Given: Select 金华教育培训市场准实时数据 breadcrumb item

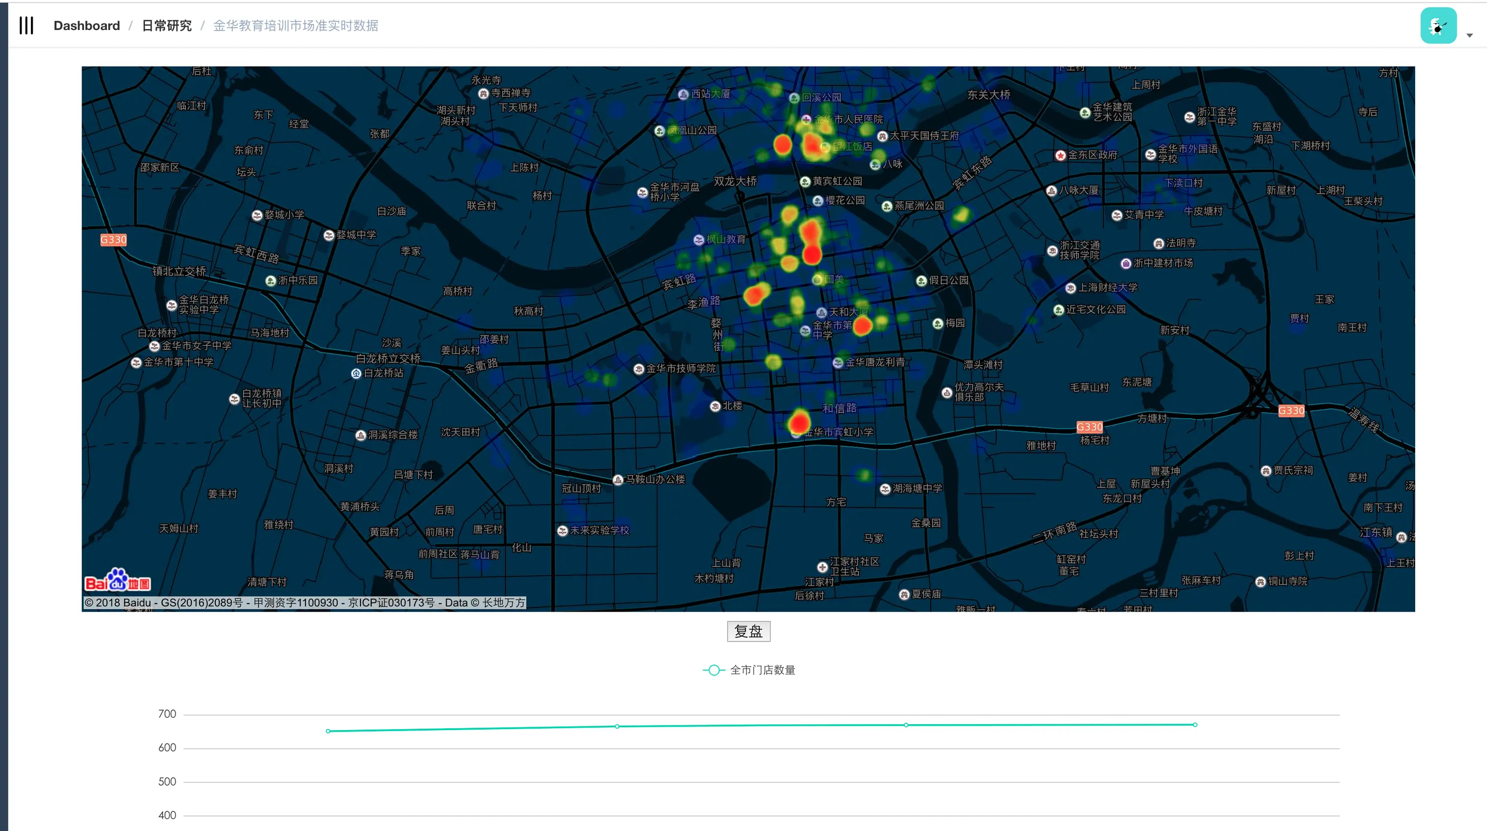Looking at the screenshot, I should pos(296,26).
